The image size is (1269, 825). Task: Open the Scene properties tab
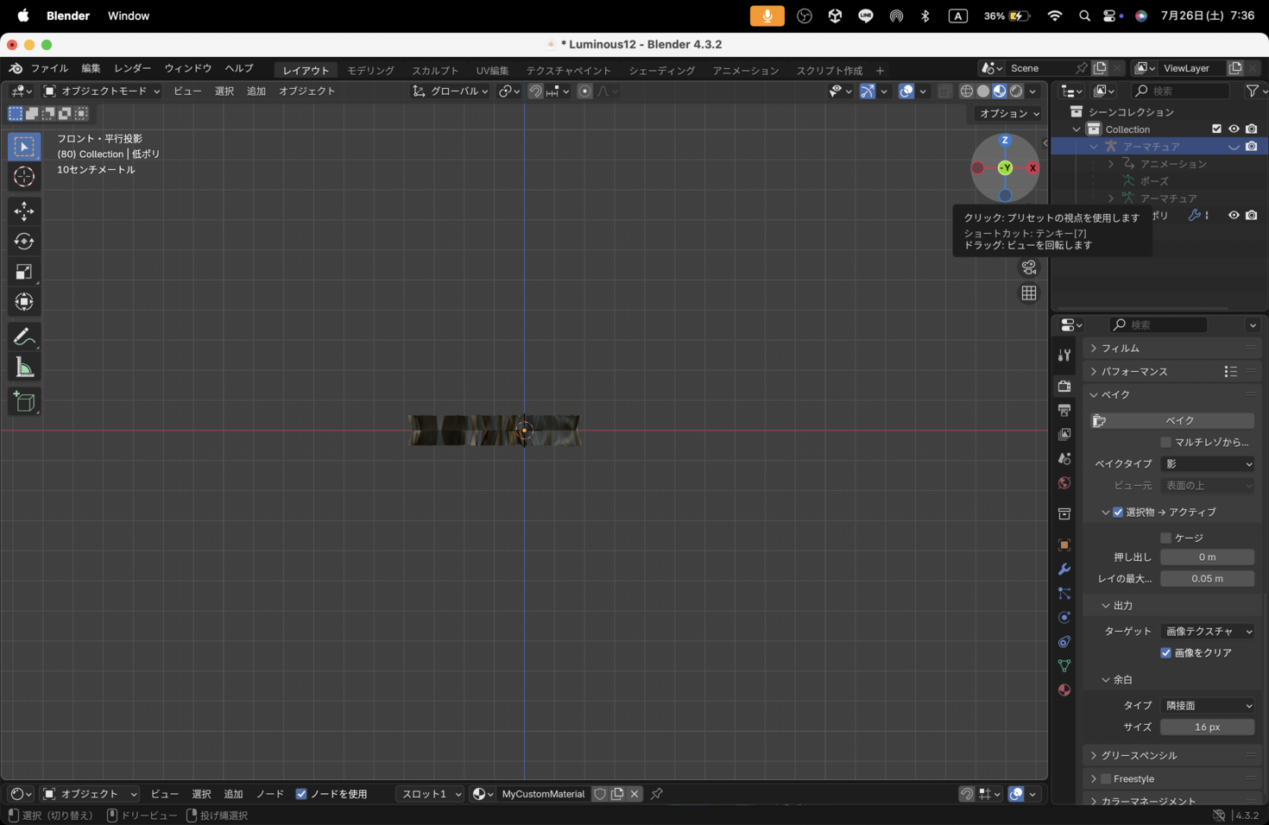pos(1064,458)
